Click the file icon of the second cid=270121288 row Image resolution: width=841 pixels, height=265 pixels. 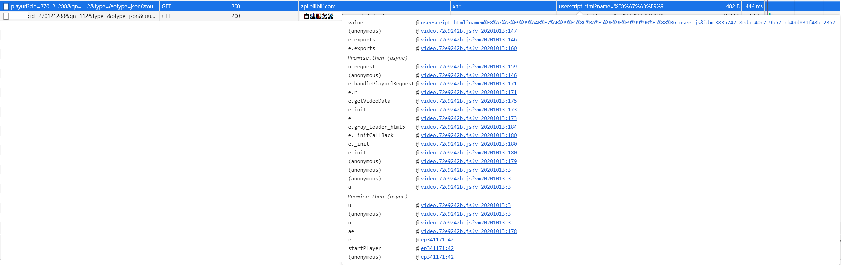pyautogui.click(x=6, y=16)
